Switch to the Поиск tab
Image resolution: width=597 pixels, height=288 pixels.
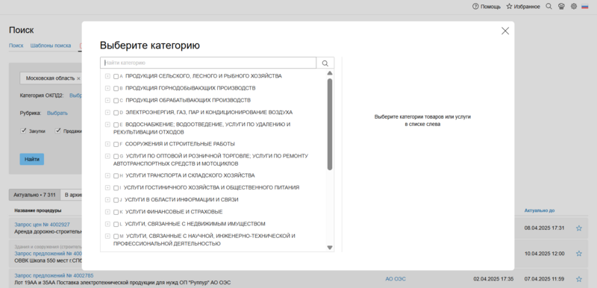coord(16,46)
